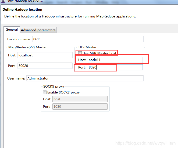178x148 pixels.
Task: Open the Advanced parameters tab
Action: pyautogui.click(x=38, y=30)
